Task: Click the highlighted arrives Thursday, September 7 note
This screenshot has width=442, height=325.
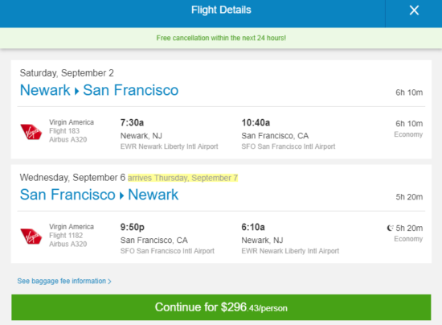Action: click(182, 178)
